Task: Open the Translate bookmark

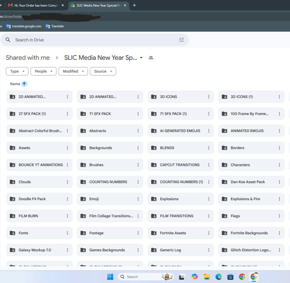Action: (x=55, y=26)
